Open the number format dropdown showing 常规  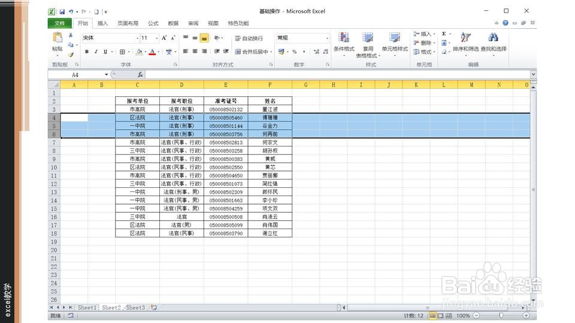[327, 38]
